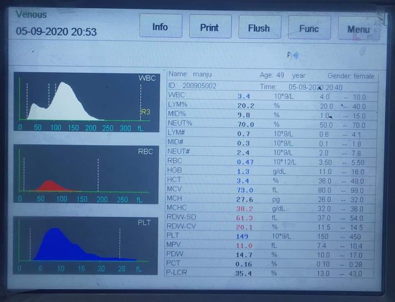Click the WBC reference range 4.0 -- 10.0
The height and width of the screenshot is (302, 395).
[x=343, y=97]
